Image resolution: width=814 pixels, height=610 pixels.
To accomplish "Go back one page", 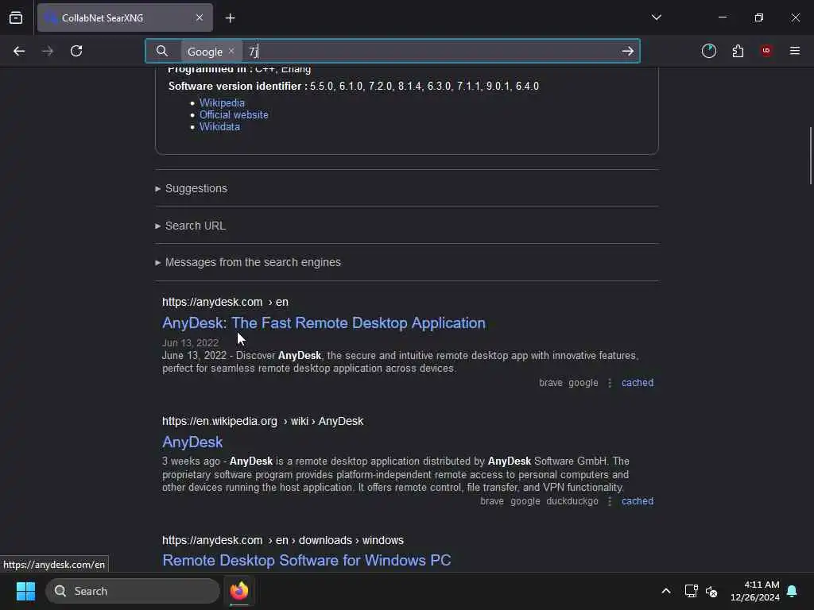I will click(x=19, y=51).
